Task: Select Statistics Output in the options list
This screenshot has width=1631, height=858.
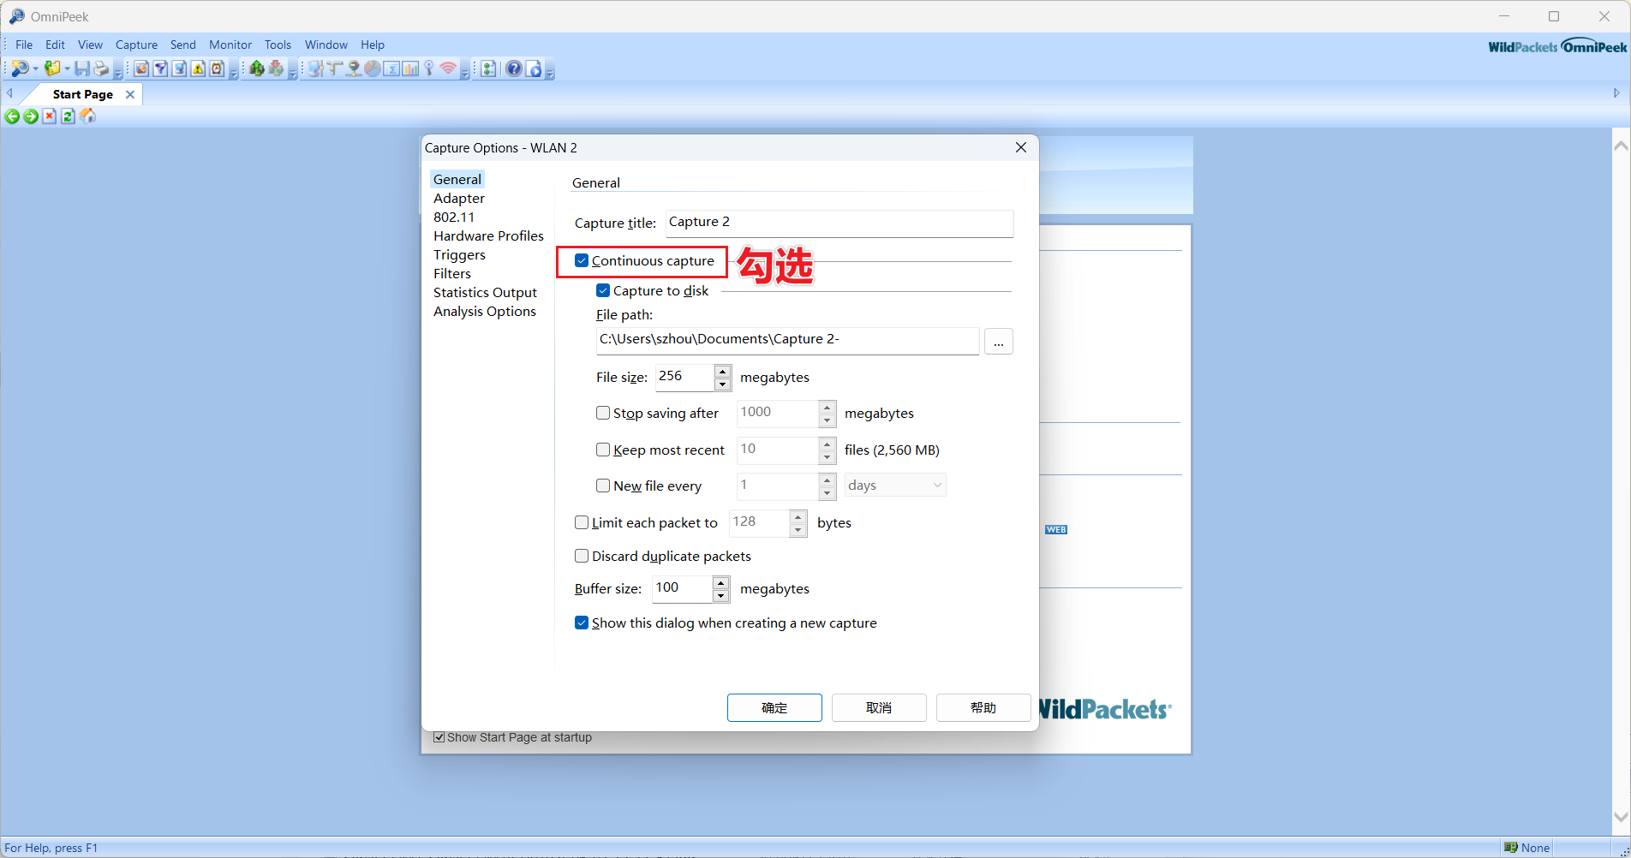Action: click(x=485, y=292)
